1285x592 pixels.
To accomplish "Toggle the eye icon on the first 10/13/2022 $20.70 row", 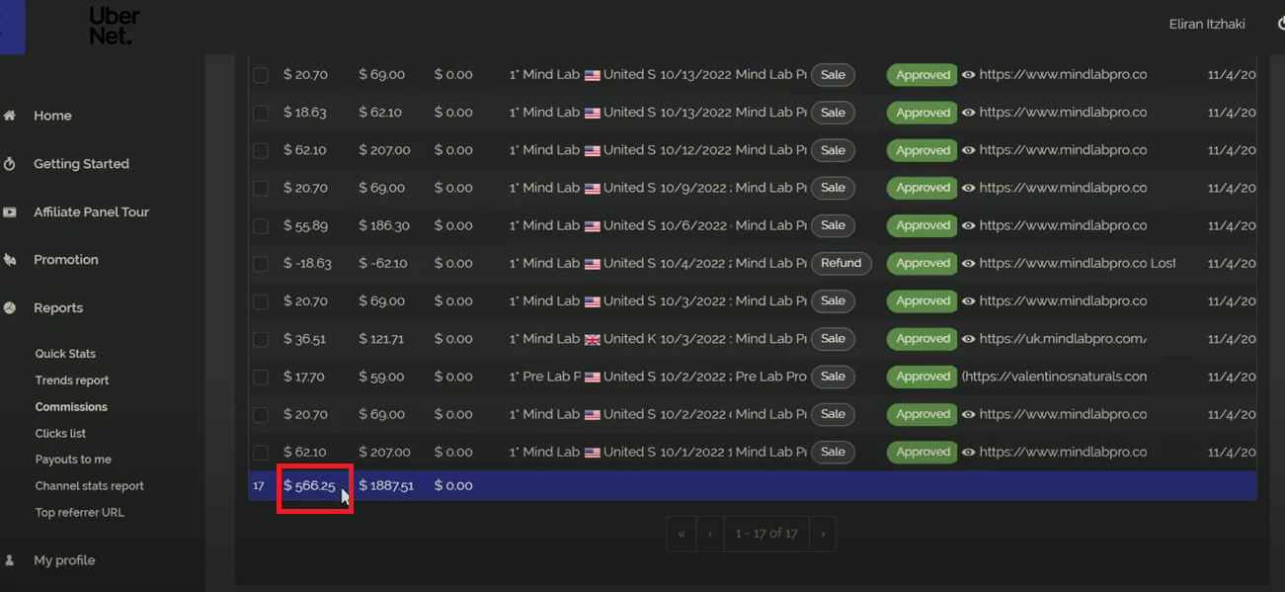I will [969, 75].
